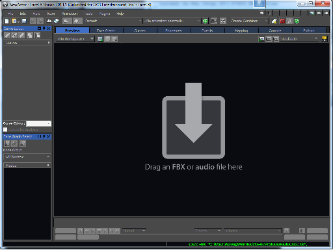The width and height of the screenshot is (333, 250).
Task: Click the Nodes column header
Action: click(x=27, y=166)
